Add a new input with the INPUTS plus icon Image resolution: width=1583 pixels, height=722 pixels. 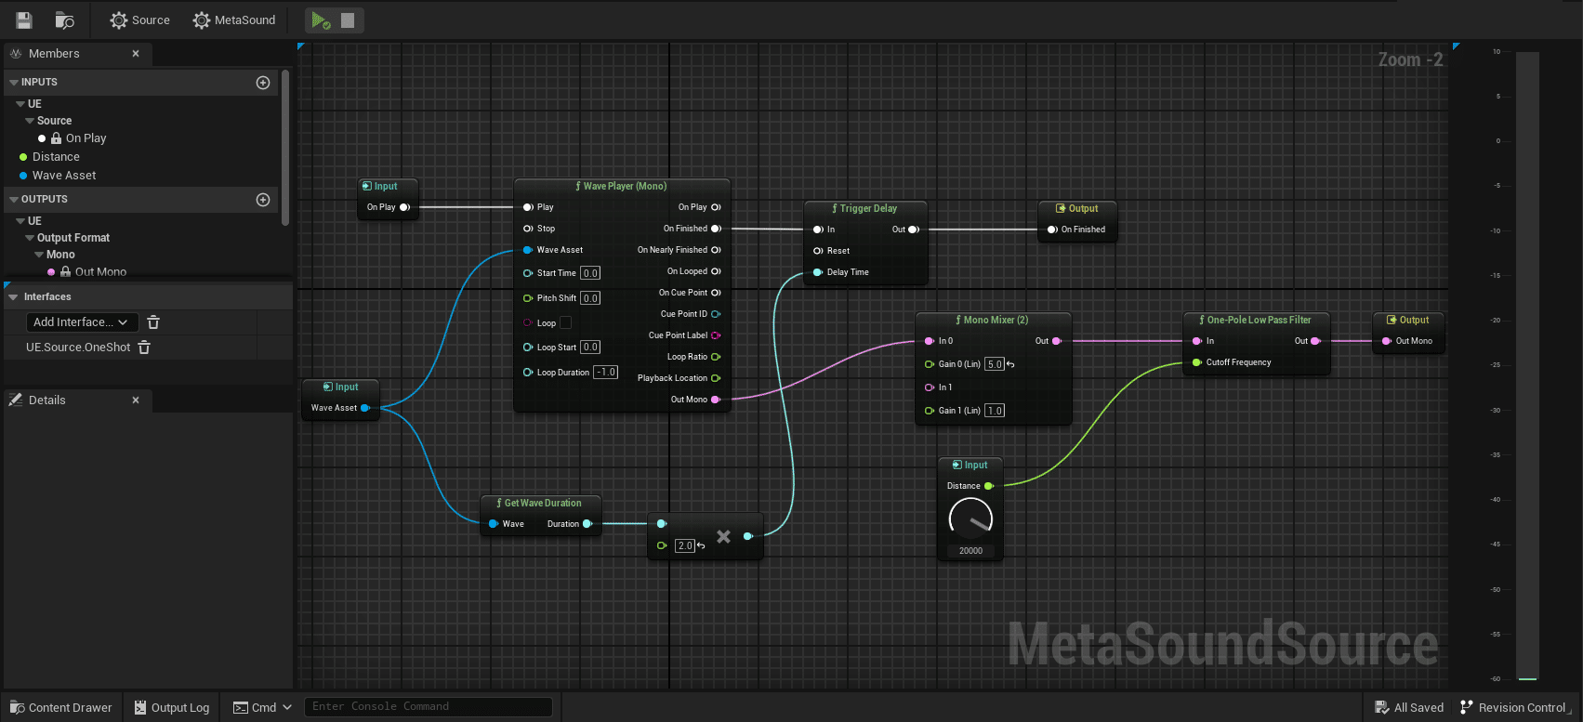coord(263,83)
